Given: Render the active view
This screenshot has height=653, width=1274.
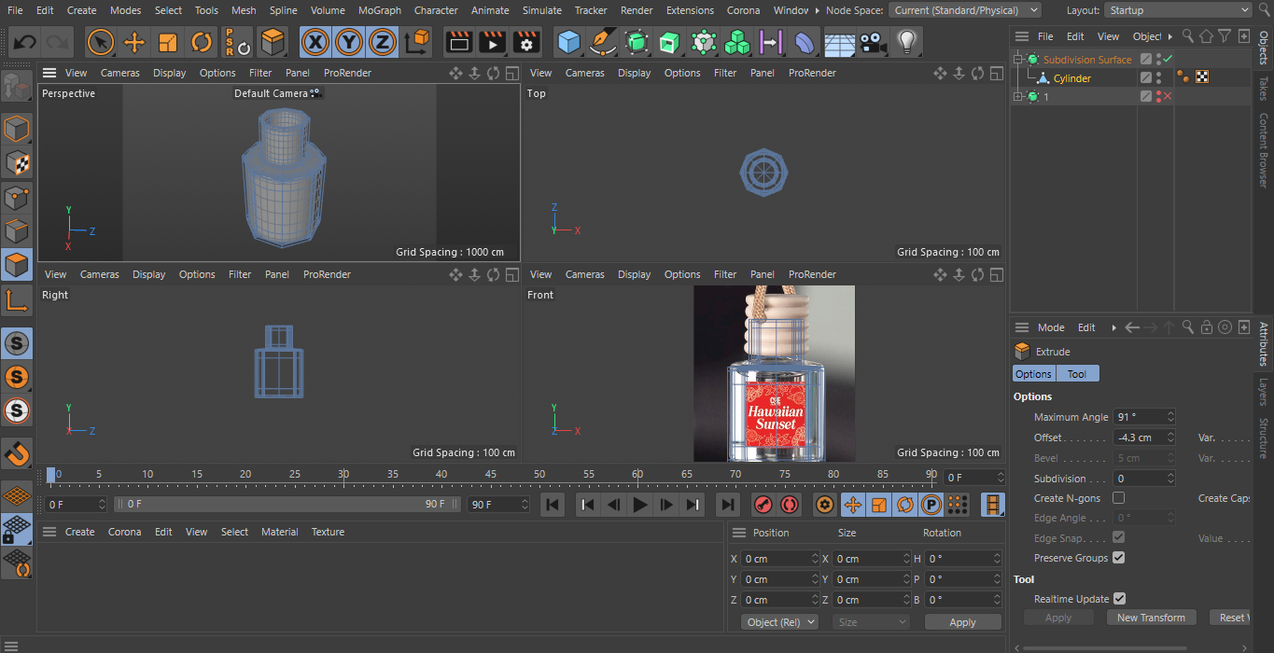Looking at the screenshot, I should click(x=458, y=42).
